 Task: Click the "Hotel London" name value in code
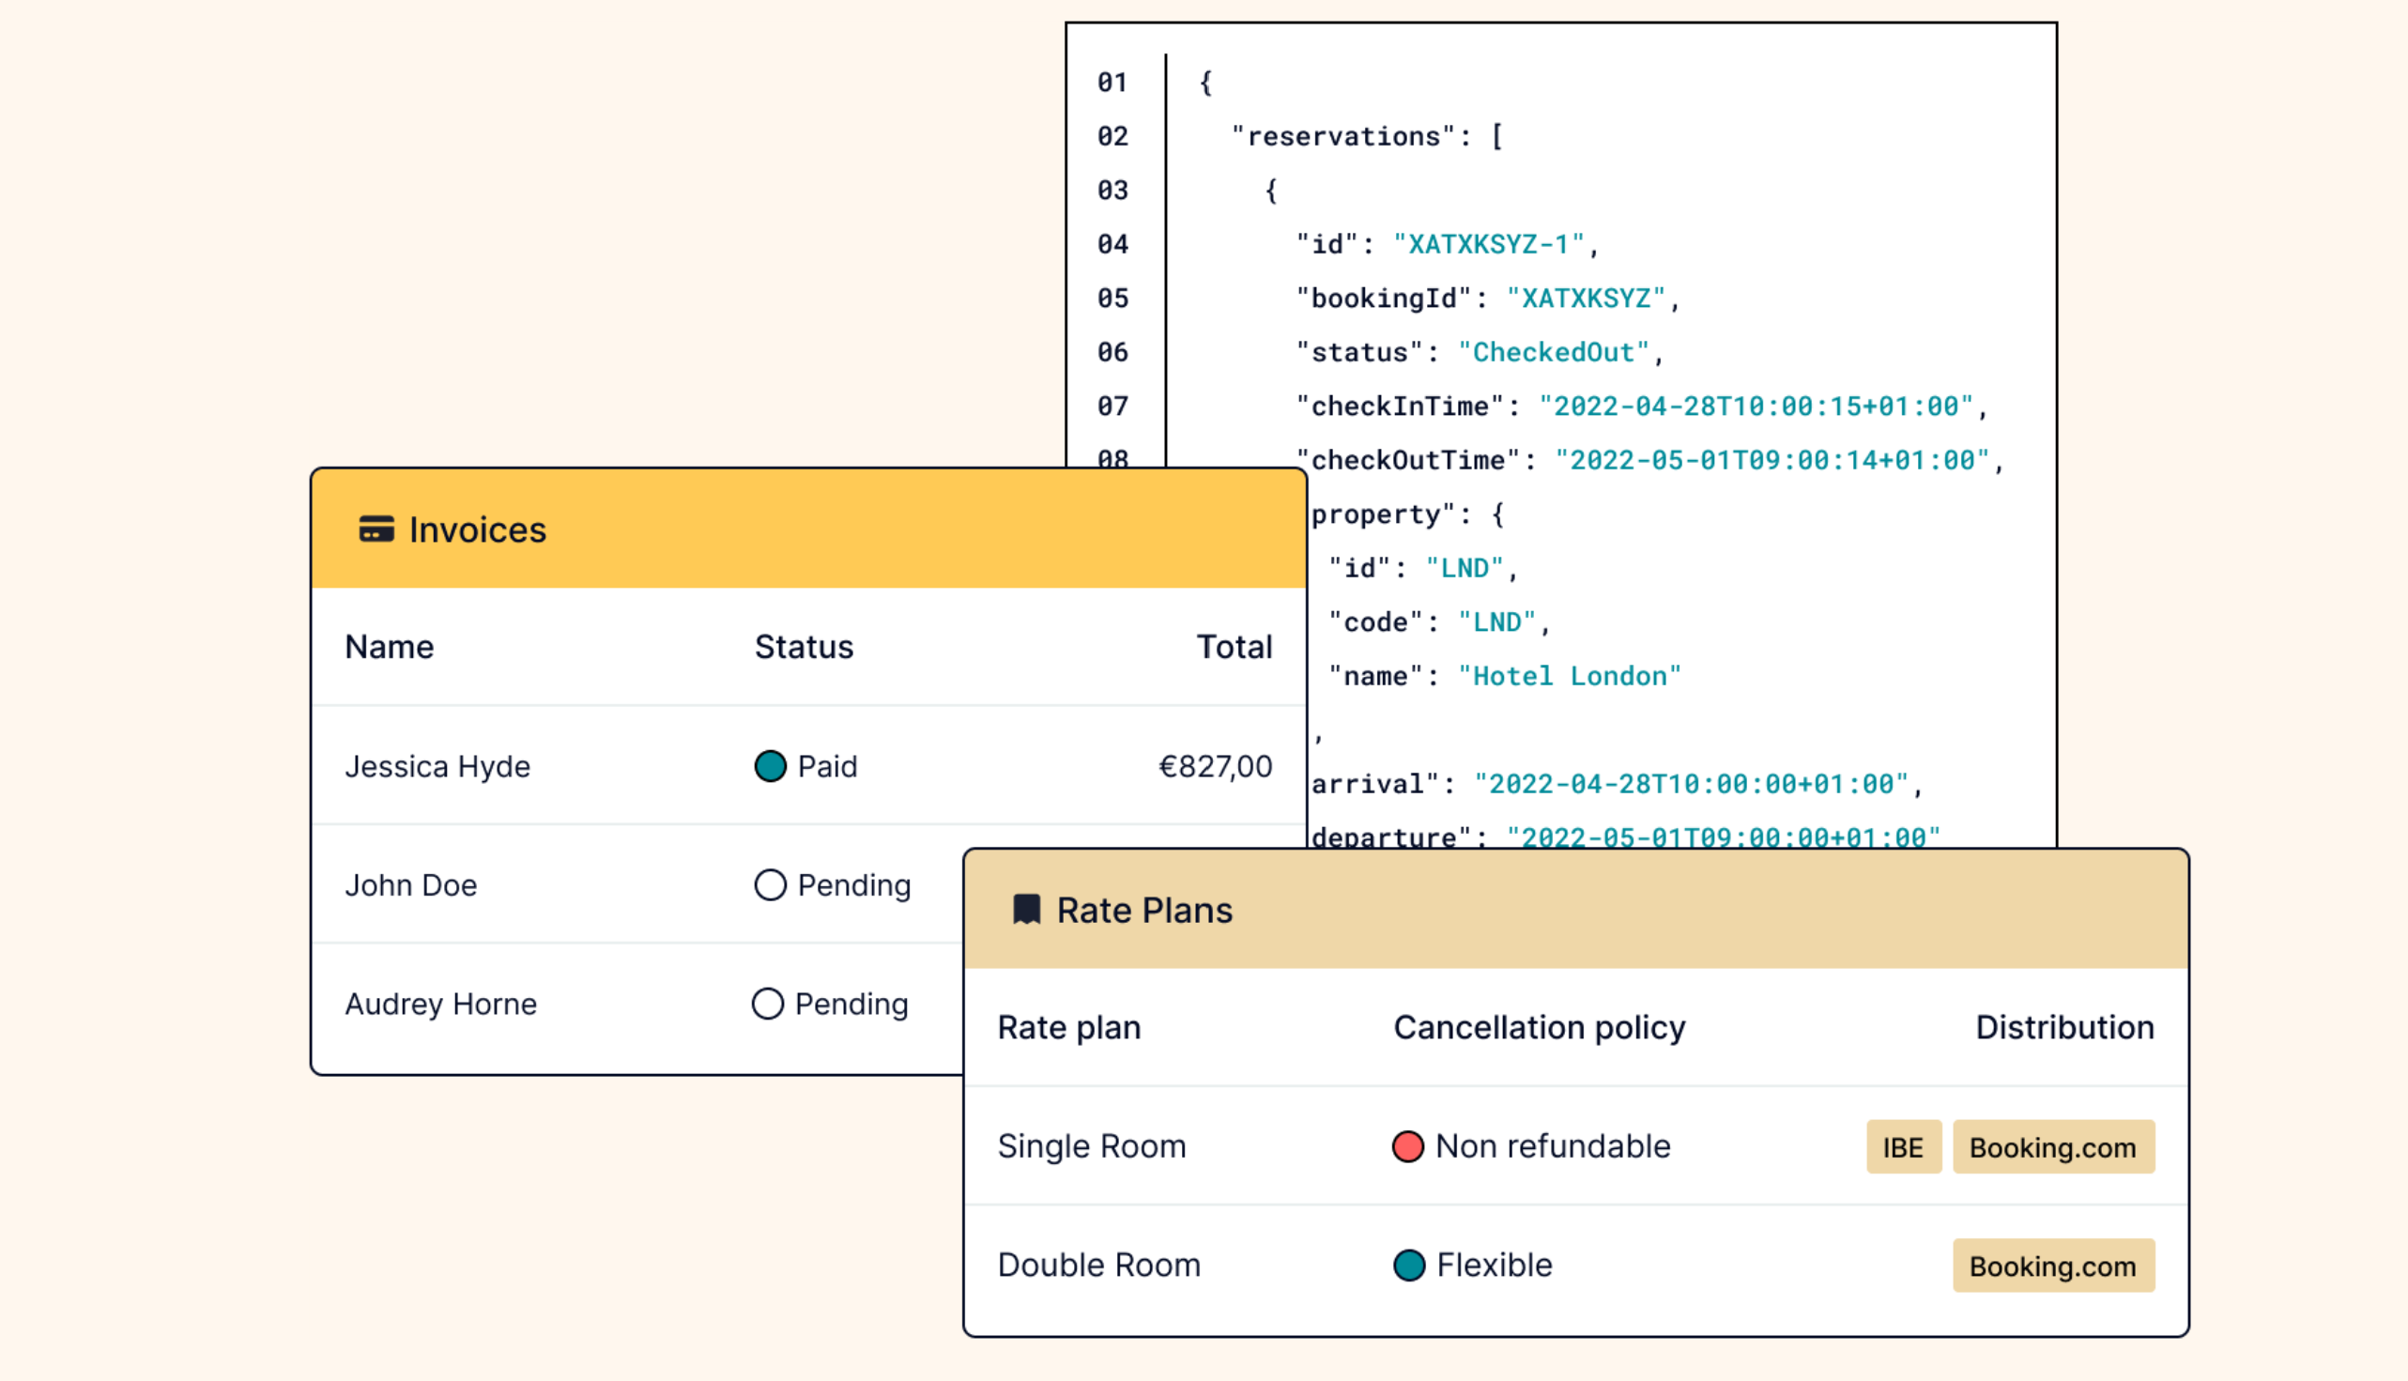tap(1569, 676)
